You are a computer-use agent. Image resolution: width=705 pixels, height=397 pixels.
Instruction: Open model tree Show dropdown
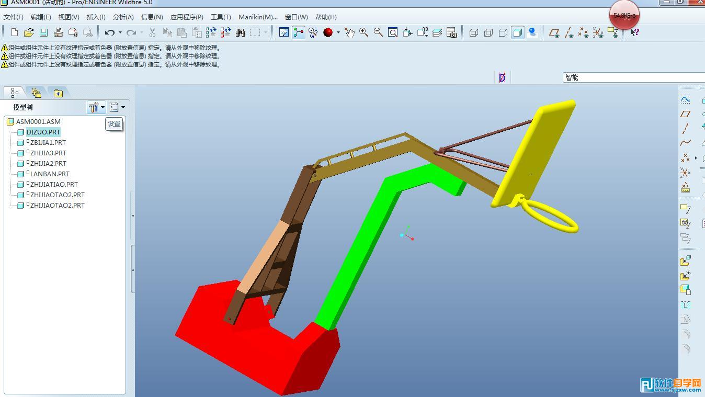click(x=117, y=107)
